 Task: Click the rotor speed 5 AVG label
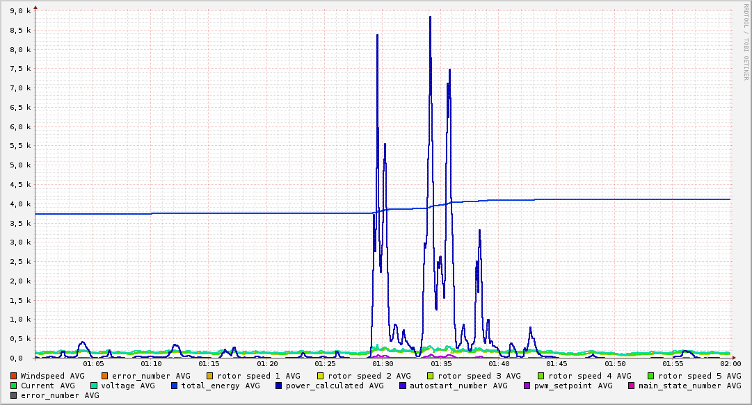[x=700, y=377]
